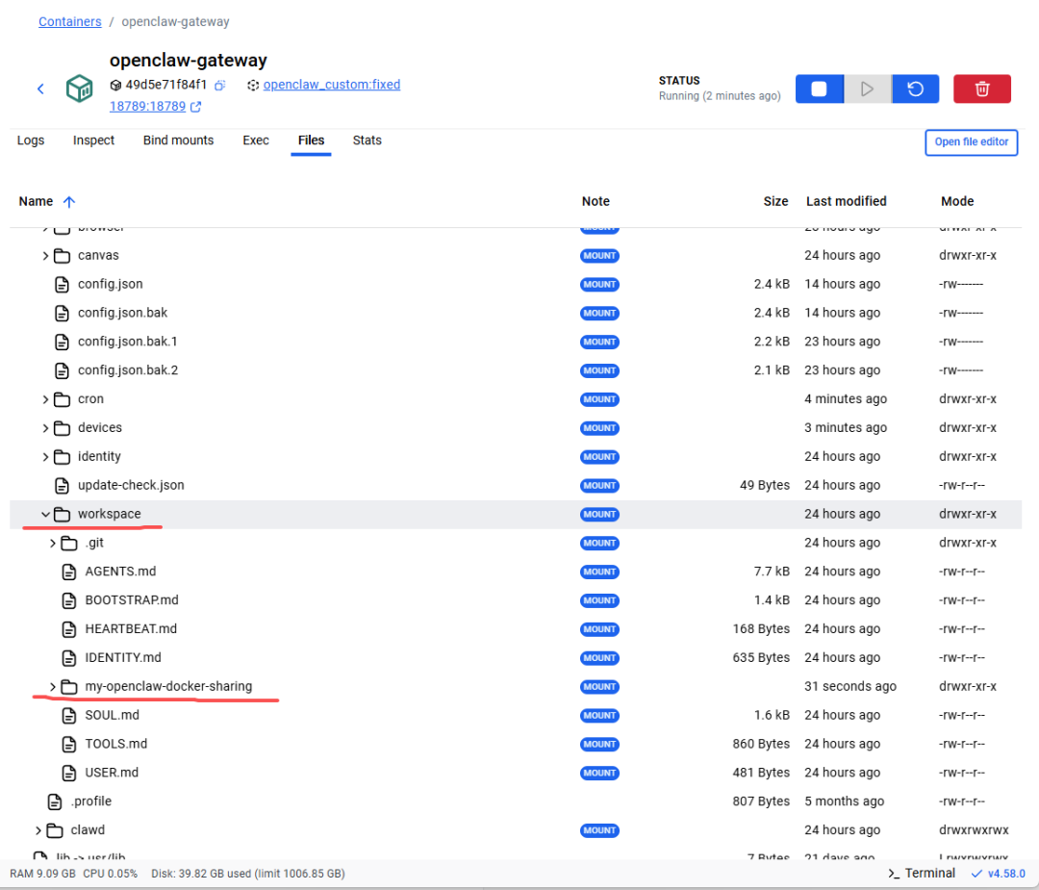Open the Terminal from the status bar
1039x890 pixels.
tap(921, 873)
